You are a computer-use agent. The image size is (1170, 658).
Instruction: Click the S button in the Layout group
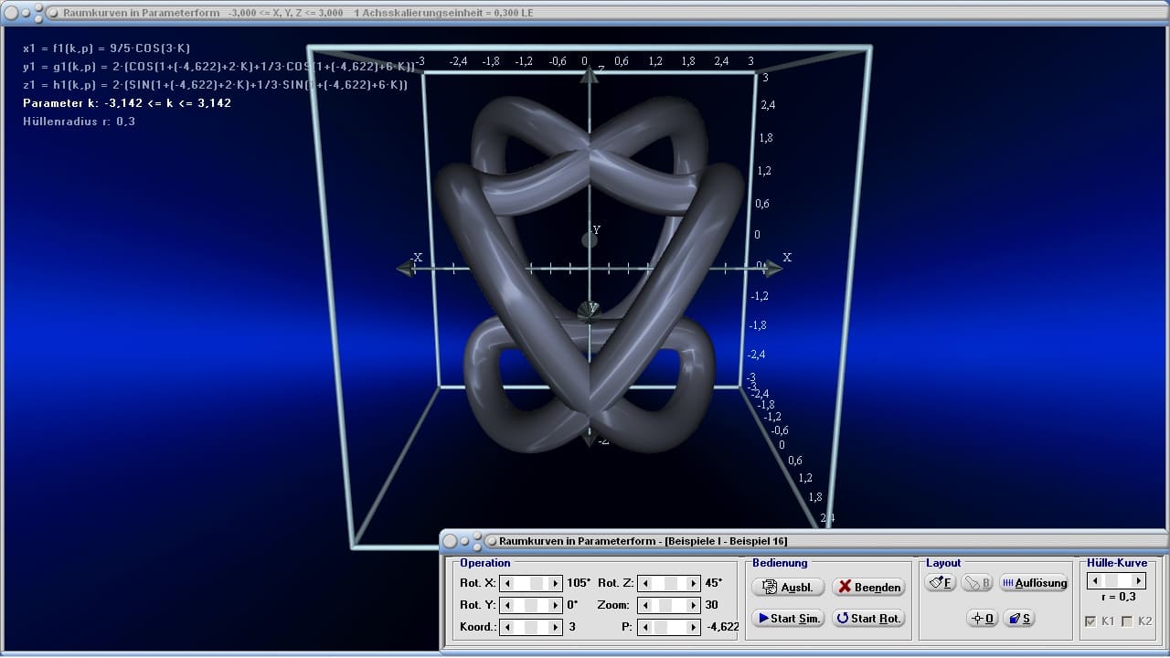[x=1019, y=618]
